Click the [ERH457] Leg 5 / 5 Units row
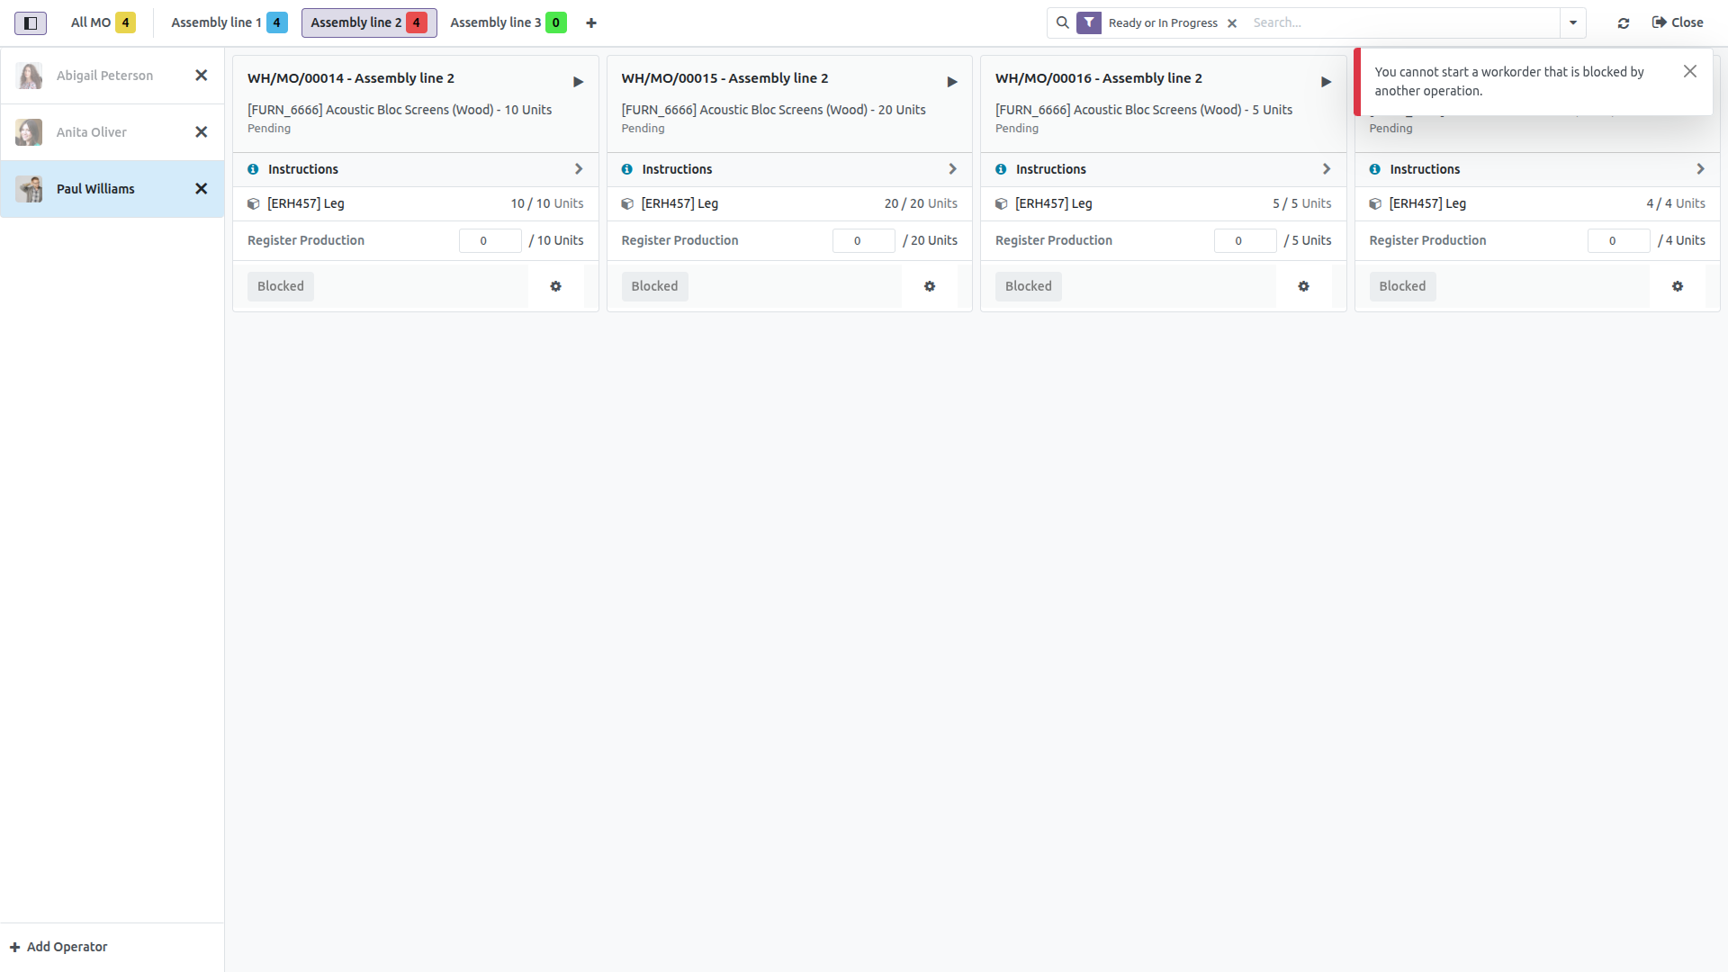This screenshot has width=1728, height=972. coord(1164,204)
